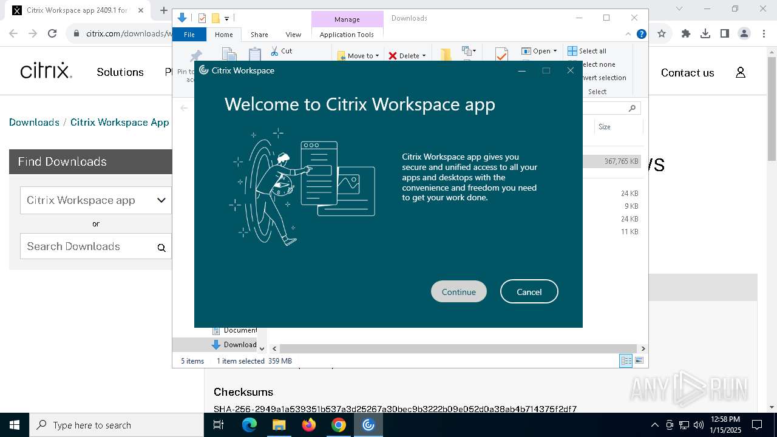The height and width of the screenshot is (437, 777).
Task: Click Cut in Explorer ribbon
Action: click(282, 51)
